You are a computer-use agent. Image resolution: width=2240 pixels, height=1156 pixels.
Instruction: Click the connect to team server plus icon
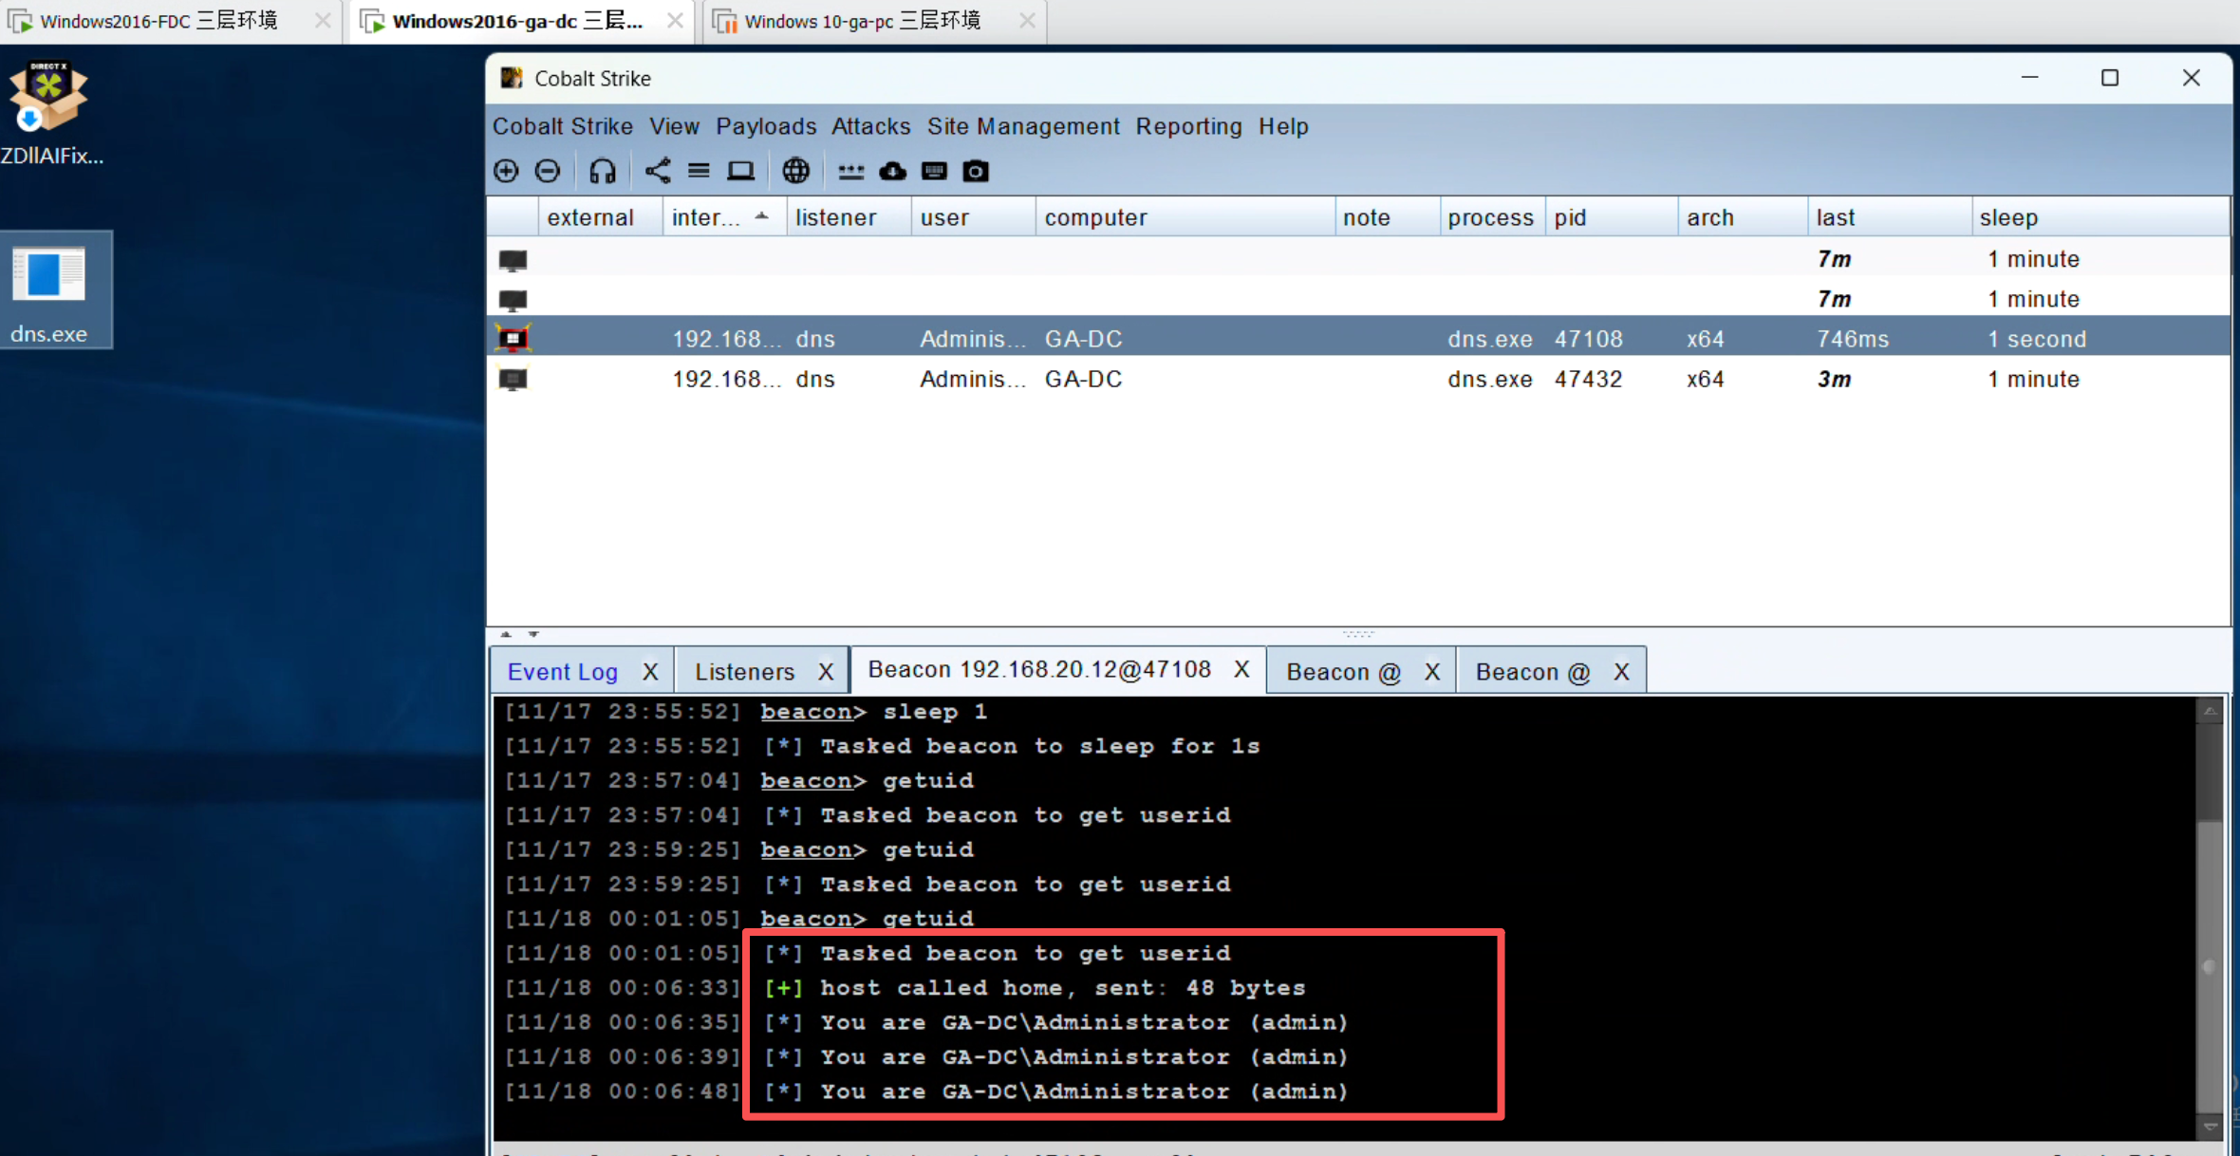(506, 171)
